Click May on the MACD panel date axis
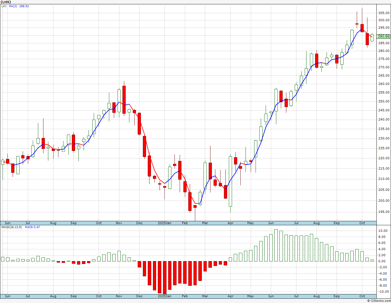 [251, 296]
